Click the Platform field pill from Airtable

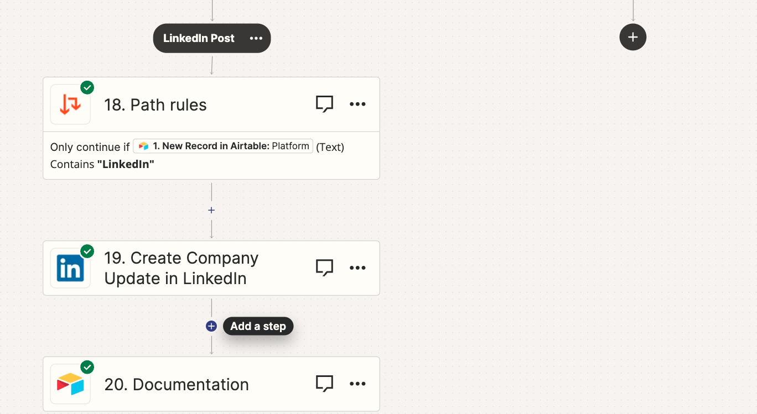click(223, 146)
